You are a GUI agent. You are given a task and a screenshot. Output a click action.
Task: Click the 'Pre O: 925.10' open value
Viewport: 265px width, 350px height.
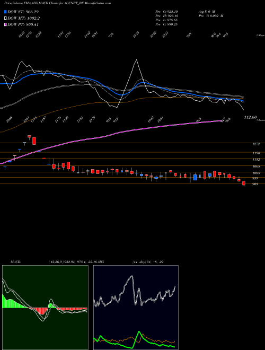tap(166, 12)
